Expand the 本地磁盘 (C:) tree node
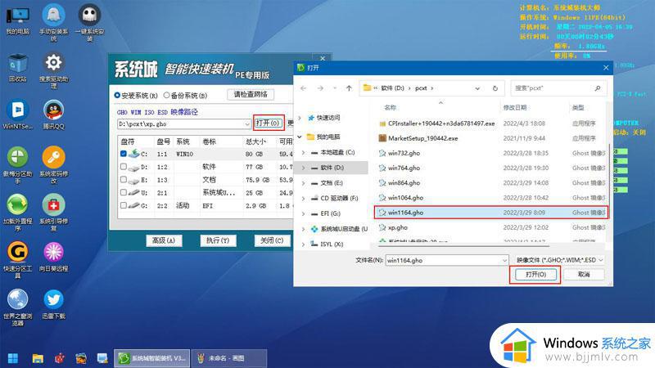 coord(304,152)
